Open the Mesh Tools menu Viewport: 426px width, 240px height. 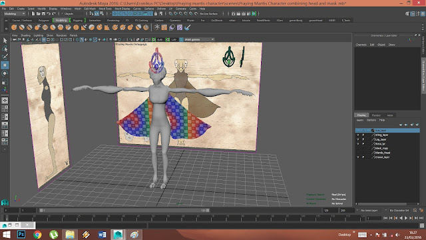click(x=105, y=9)
